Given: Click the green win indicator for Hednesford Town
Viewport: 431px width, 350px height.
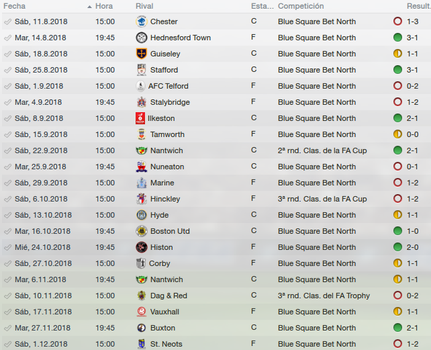Looking at the screenshot, I should pyautogui.click(x=397, y=38).
